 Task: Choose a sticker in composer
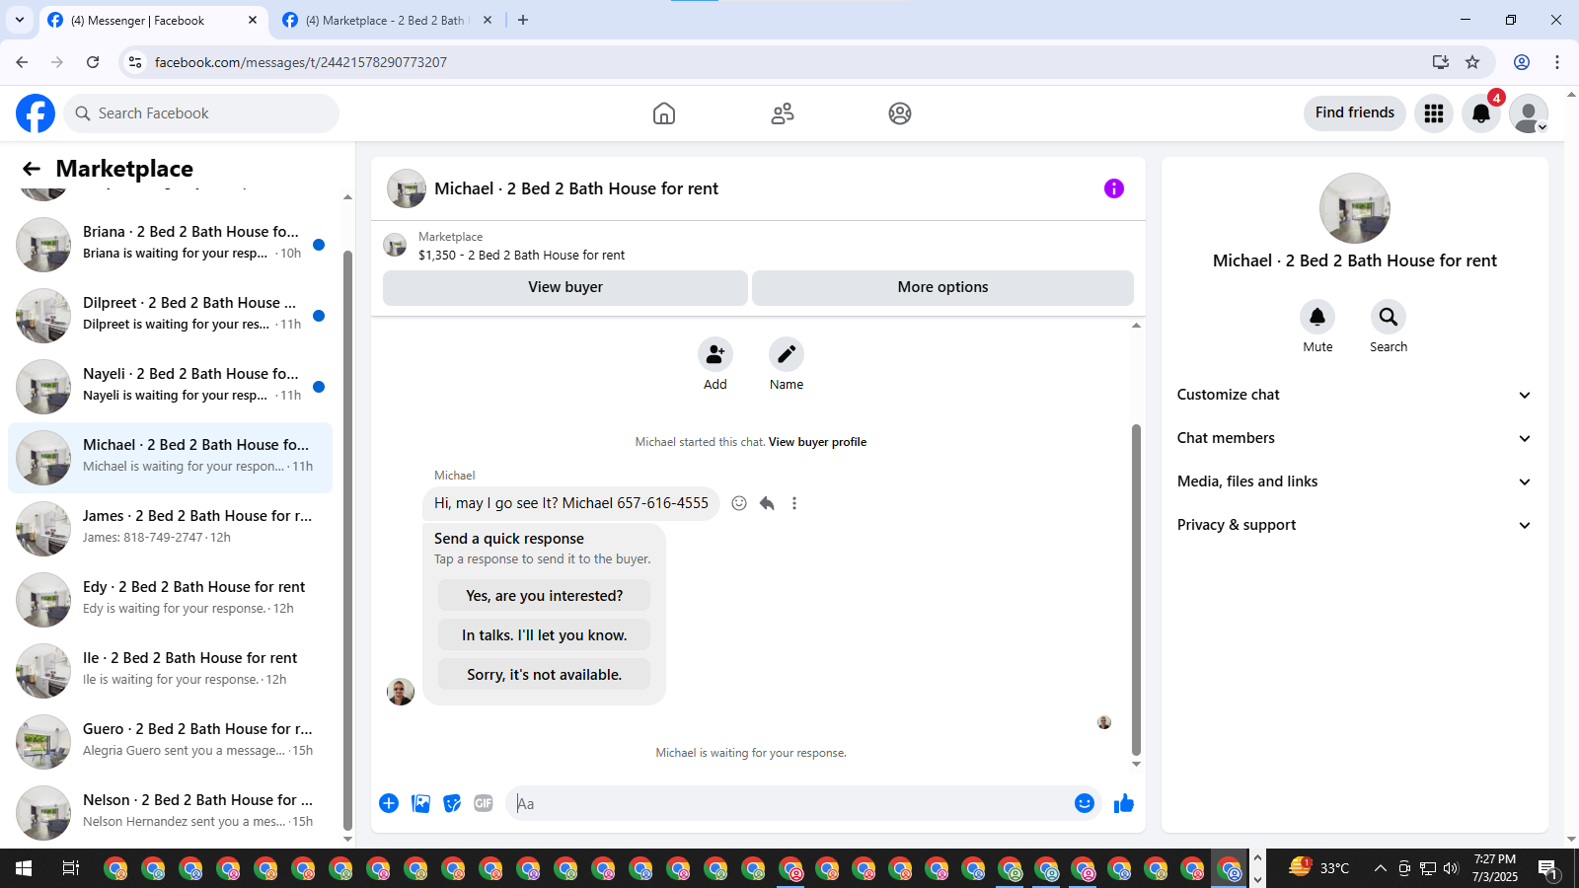452,803
